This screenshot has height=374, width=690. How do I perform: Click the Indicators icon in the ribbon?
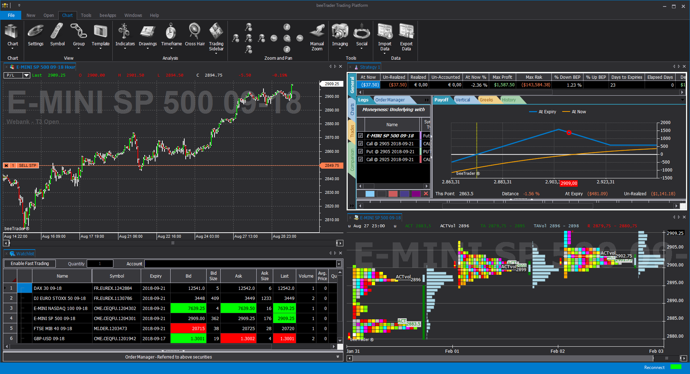[x=125, y=35]
